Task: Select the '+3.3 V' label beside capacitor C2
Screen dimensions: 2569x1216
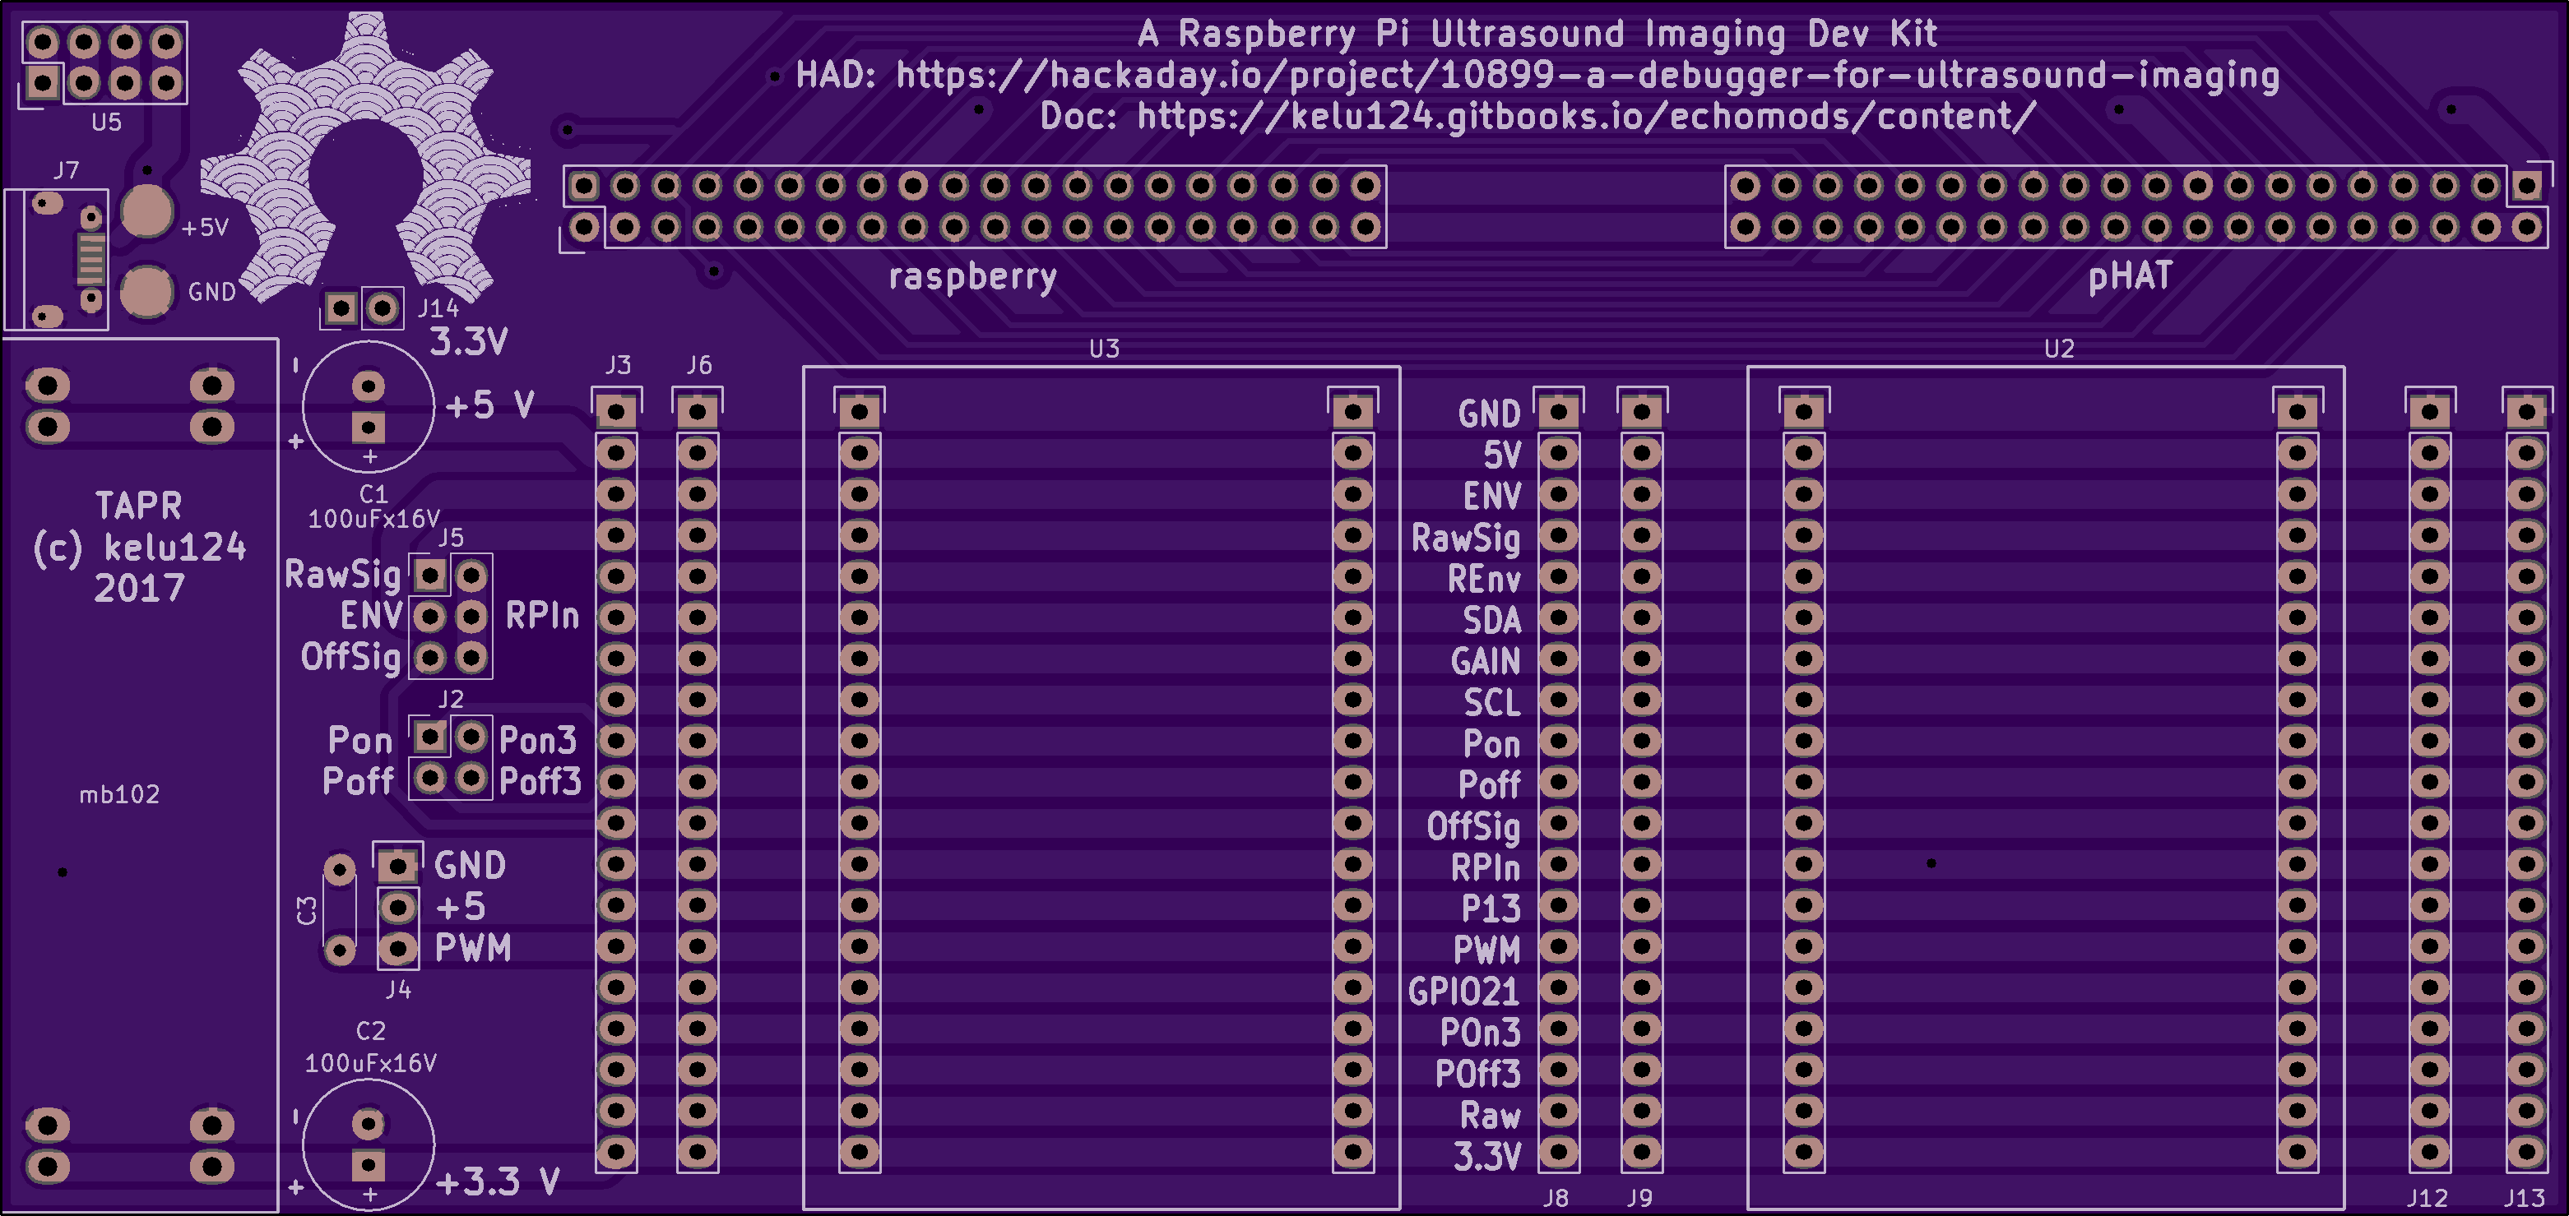Action: 498,1182
